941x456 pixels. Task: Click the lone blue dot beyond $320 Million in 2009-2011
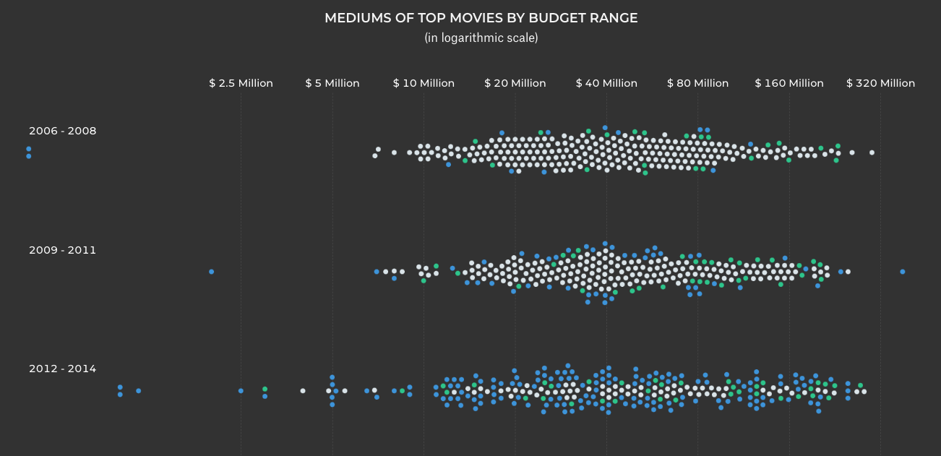pos(903,272)
